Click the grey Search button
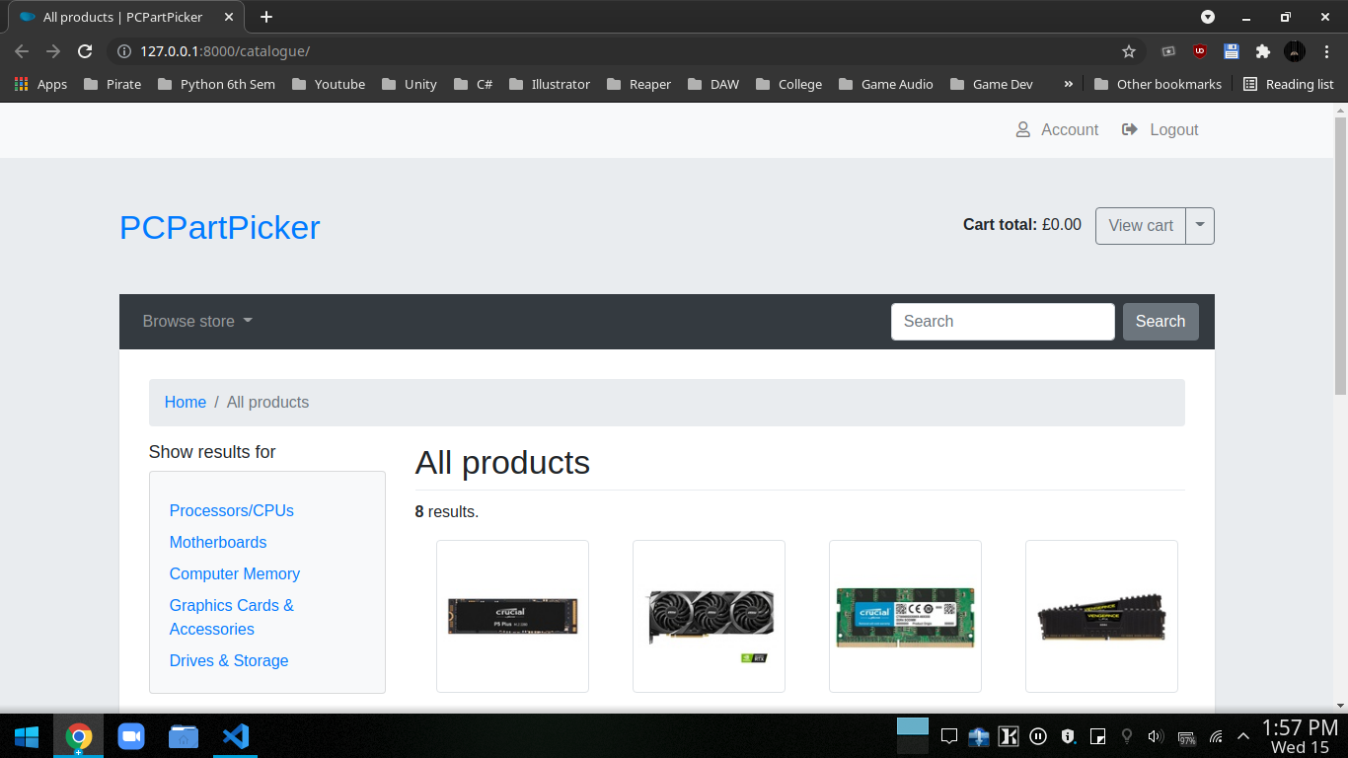 1161,322
